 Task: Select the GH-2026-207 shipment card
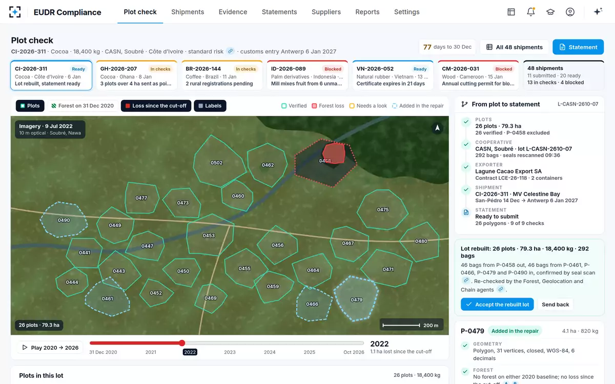136,76
